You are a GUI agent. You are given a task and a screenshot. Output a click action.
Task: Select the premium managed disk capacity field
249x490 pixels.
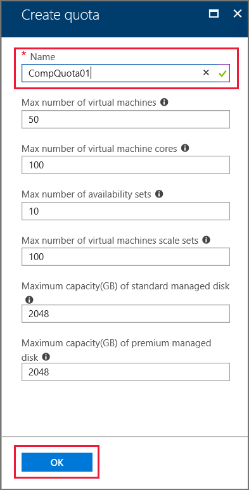125,372
